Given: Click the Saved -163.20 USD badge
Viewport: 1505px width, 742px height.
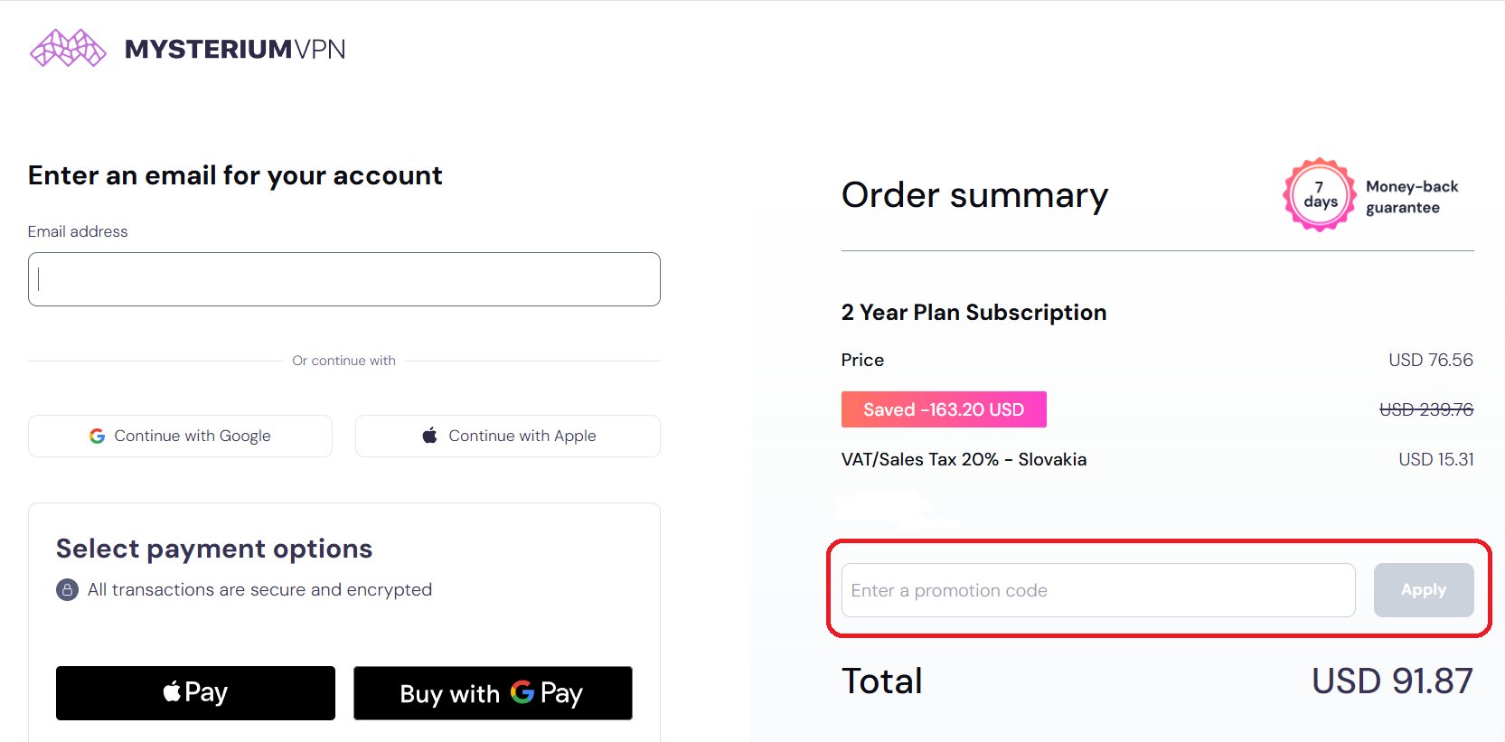Looking at the screenshot, I should (943, 409).
